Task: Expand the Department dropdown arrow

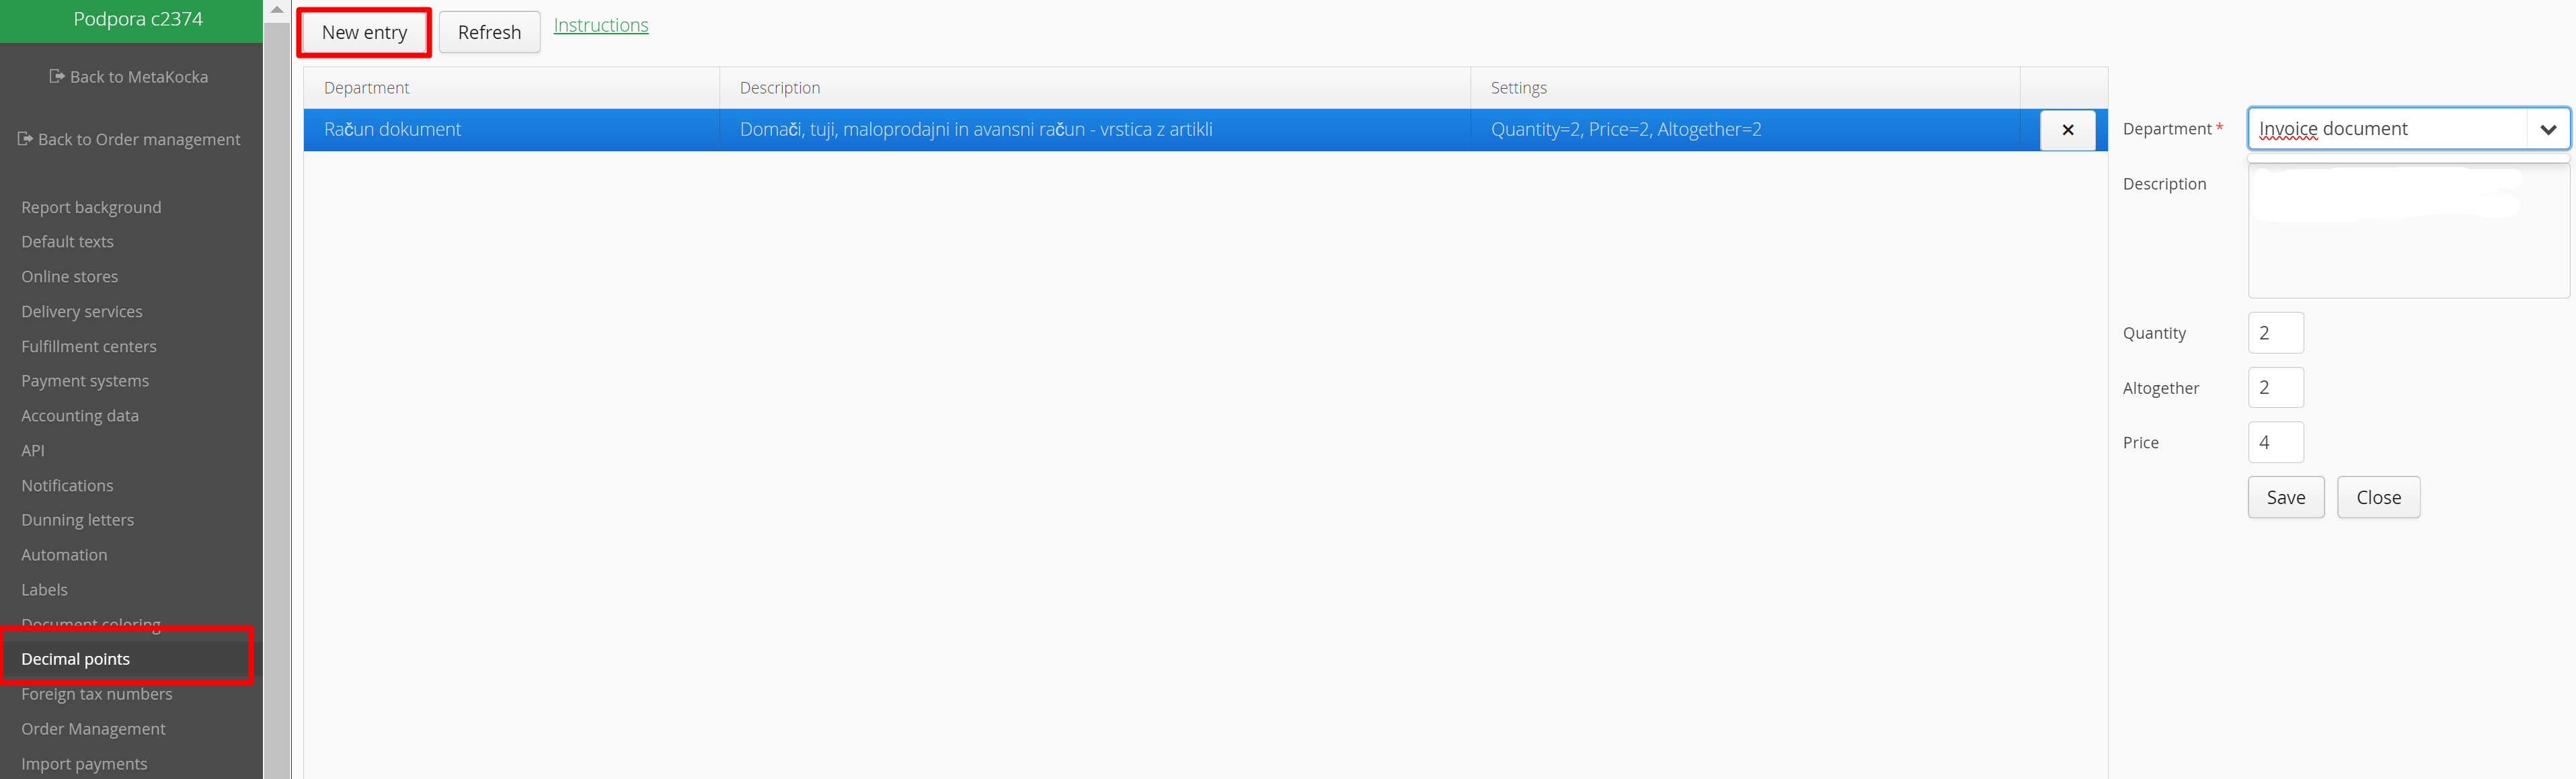Action: point(2547,129)
